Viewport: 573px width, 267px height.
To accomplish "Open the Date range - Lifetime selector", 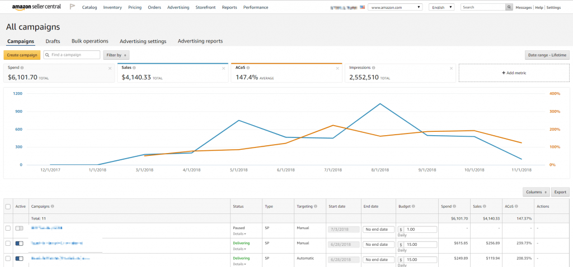I will [x=547, y=55].
